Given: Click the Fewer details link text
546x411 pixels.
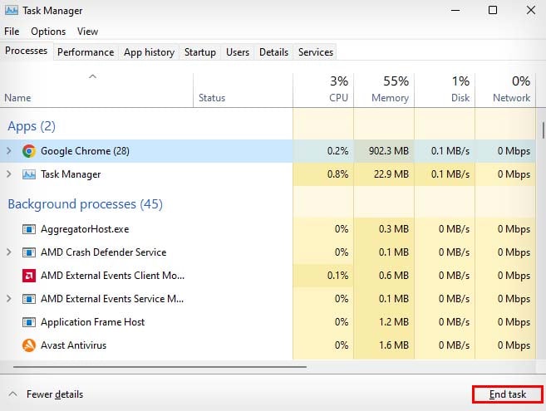Looking at the screenshot, I should point(55,394).
